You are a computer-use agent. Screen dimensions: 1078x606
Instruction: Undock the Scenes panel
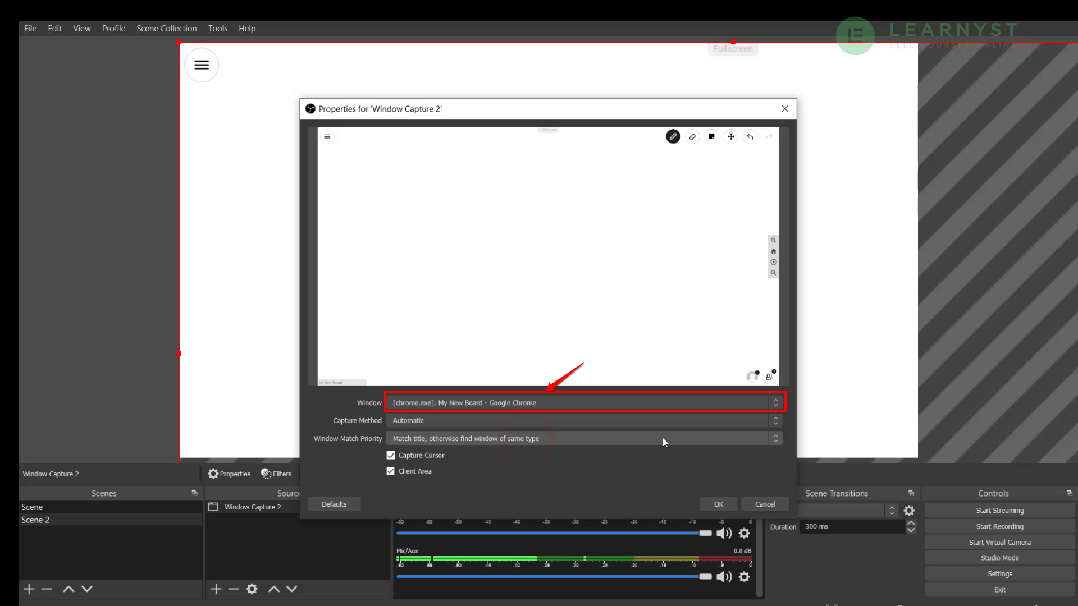195,493
